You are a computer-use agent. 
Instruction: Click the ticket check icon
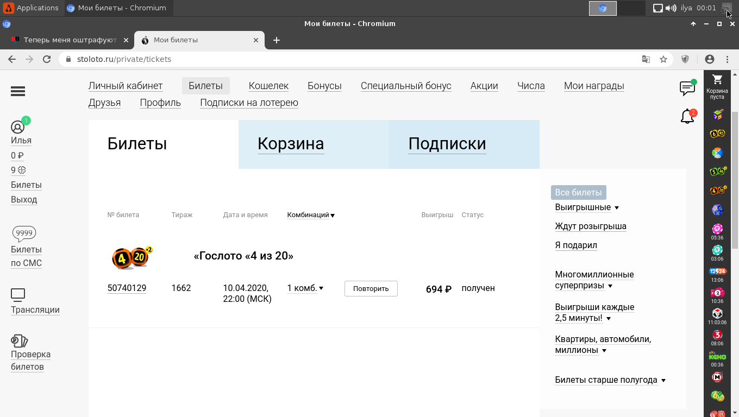19,341
